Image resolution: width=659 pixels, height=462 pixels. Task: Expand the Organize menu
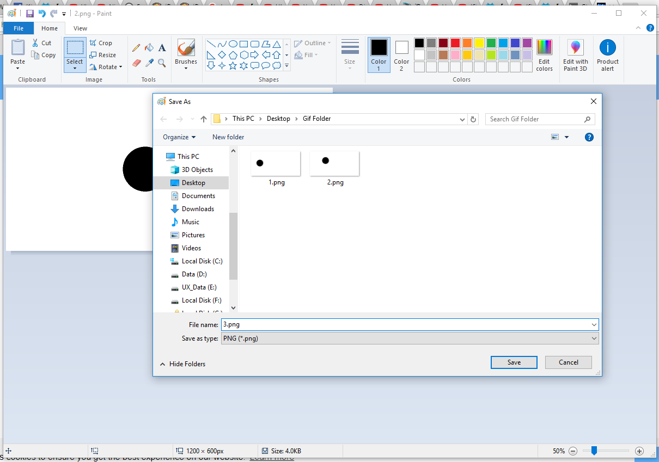coord(179,137)
